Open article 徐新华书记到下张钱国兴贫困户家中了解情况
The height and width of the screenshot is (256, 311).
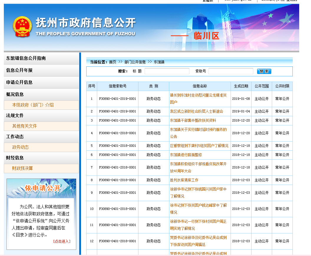(x=198, y=193)
